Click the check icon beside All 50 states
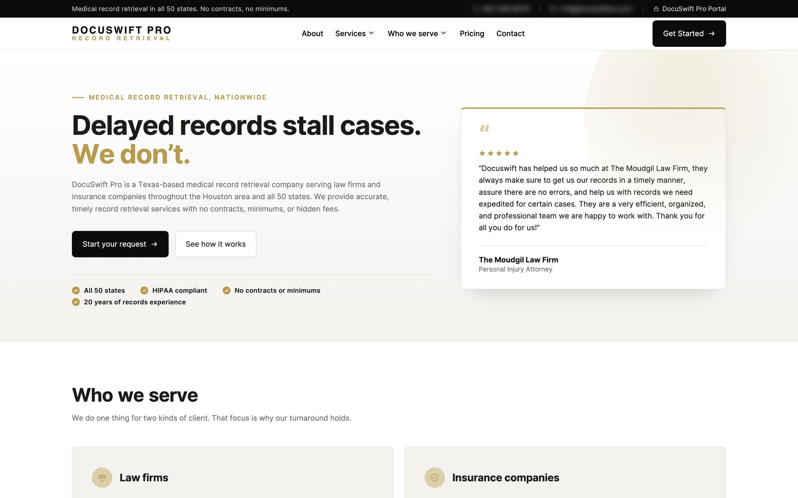The width and height of the screenshot is (798, 498). [x=76, y=290]
